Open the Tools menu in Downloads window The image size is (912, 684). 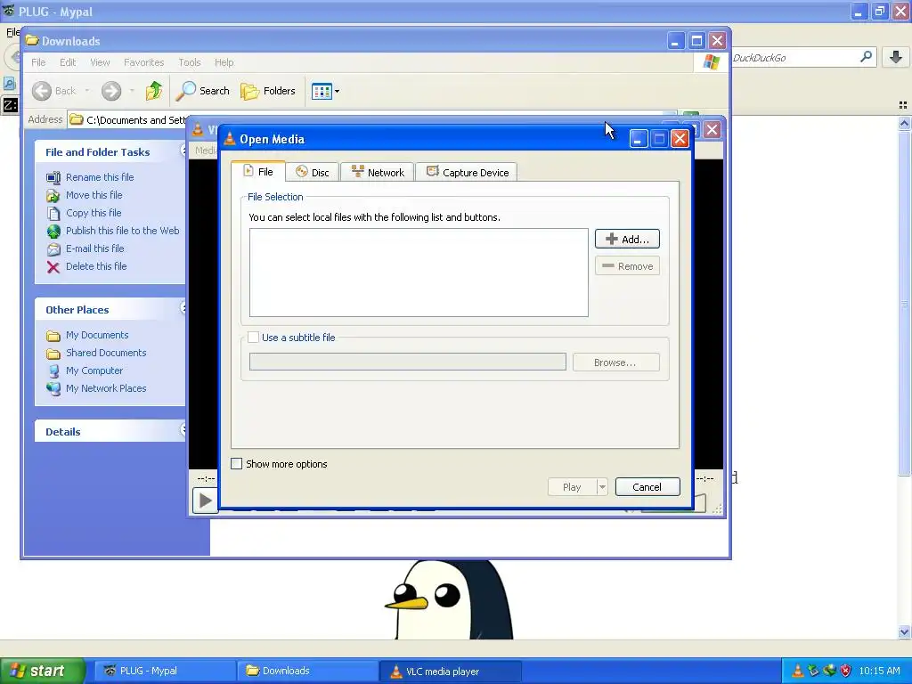coord(189,62)
